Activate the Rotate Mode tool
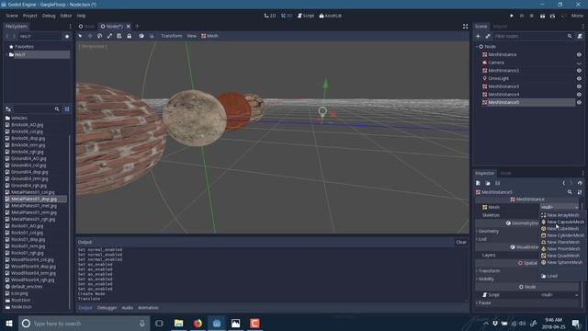Viewport: 588px width, 331px height. coord(100,36)
